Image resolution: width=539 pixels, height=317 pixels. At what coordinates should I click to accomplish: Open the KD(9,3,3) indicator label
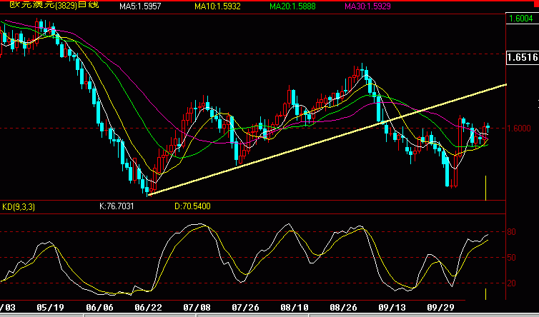[x=19, y=207]
